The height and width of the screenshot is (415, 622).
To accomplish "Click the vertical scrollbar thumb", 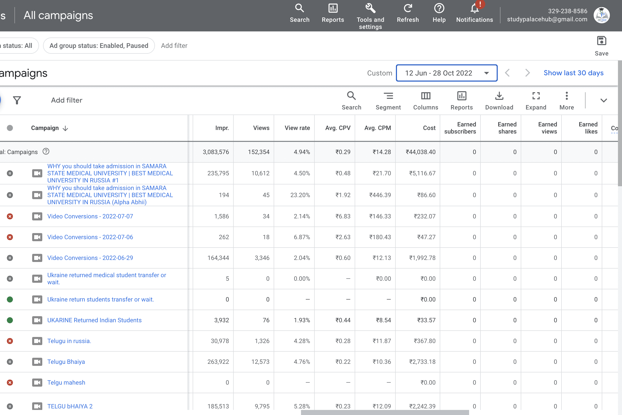I will pos(620,123).
